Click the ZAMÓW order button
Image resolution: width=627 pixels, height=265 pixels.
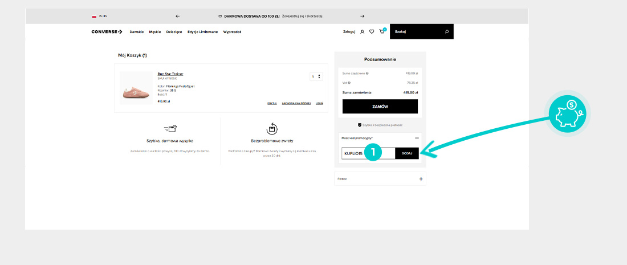pyautogui.click(x=380, y=107)
